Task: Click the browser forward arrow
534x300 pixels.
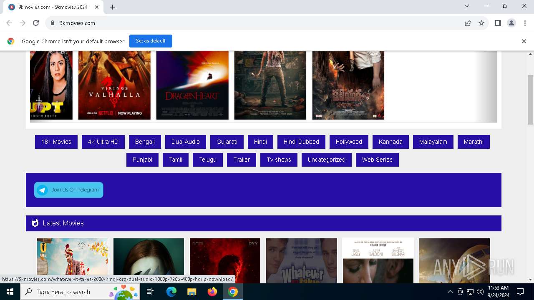Action: tap(23, 23)
